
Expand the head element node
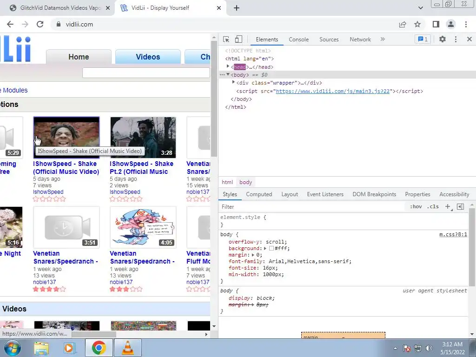(228, 66)
